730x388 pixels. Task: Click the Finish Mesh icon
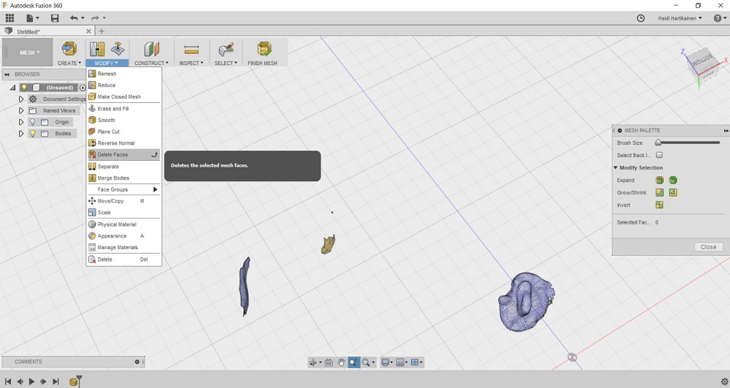coord(264,49)
